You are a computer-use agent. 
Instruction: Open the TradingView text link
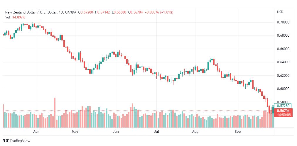click(x=20, y=141)
